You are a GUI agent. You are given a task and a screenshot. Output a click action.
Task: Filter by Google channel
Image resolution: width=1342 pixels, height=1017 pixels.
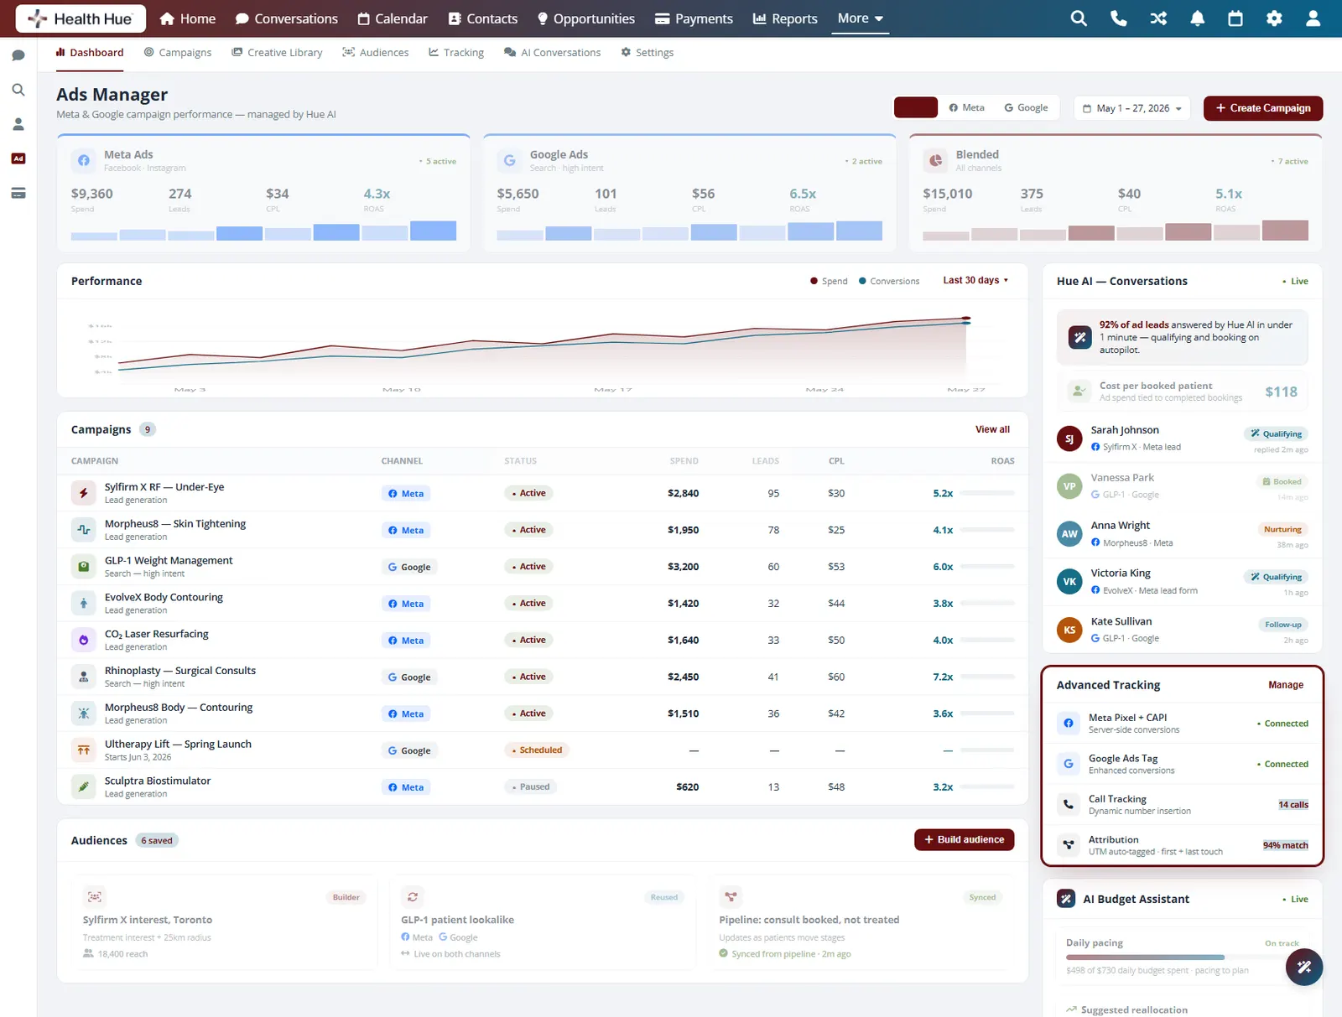pyautogui.click(x=1027, y=107)
